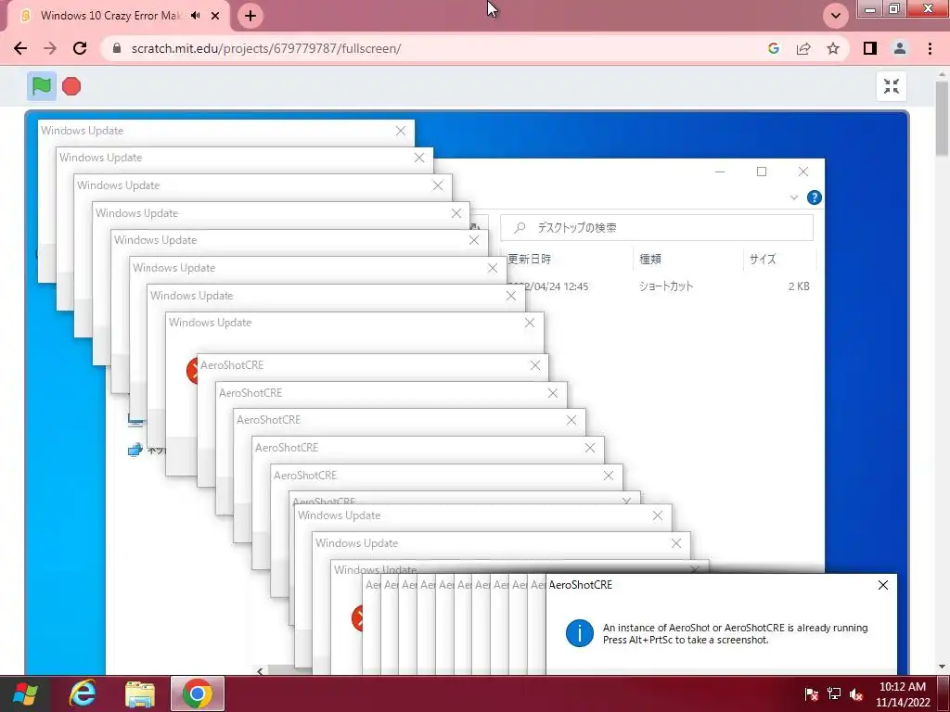Bookmark this page with the star icon

click(833, 48)
